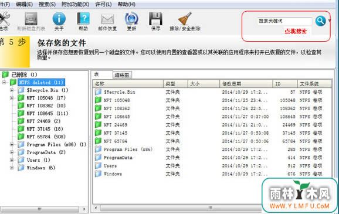Sort by the 名称 column header

[x=128, y=84]
